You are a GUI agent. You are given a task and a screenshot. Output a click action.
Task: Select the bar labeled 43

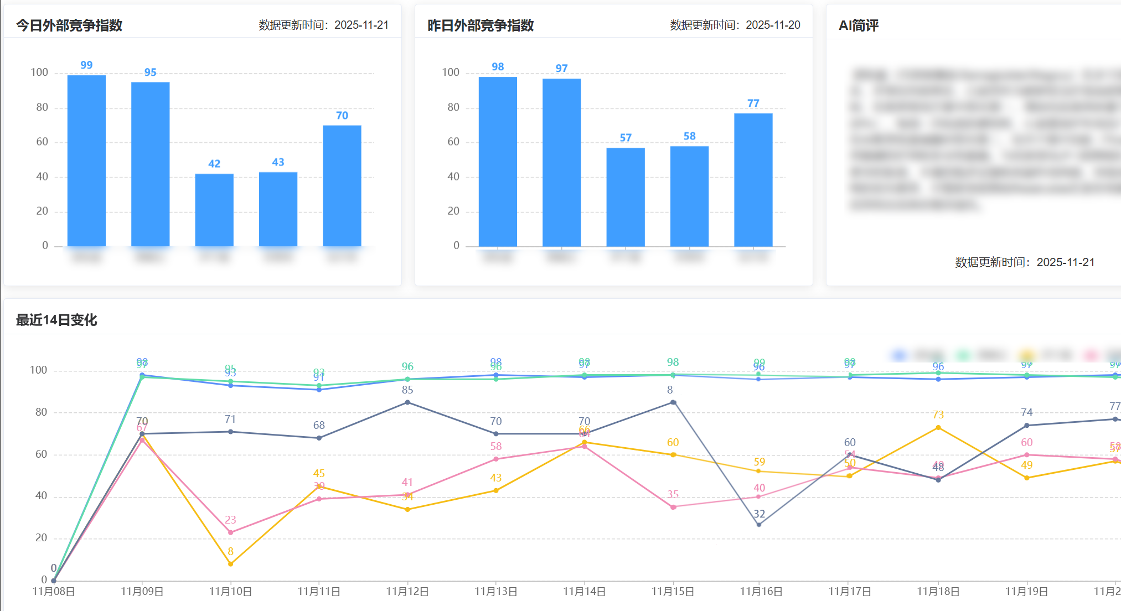click(278, 209)
